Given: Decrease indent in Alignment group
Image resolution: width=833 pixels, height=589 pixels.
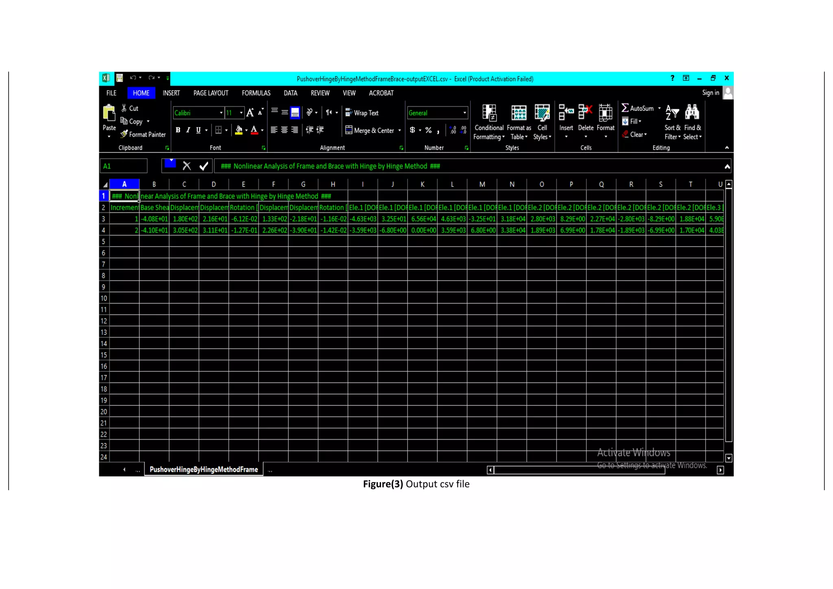Looking at the screenshot, I should tap(310, 130).
